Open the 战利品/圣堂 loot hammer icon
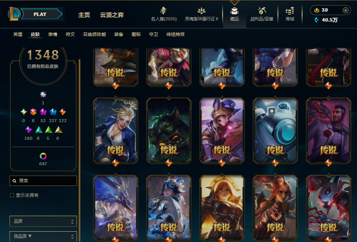 point(261,10)
